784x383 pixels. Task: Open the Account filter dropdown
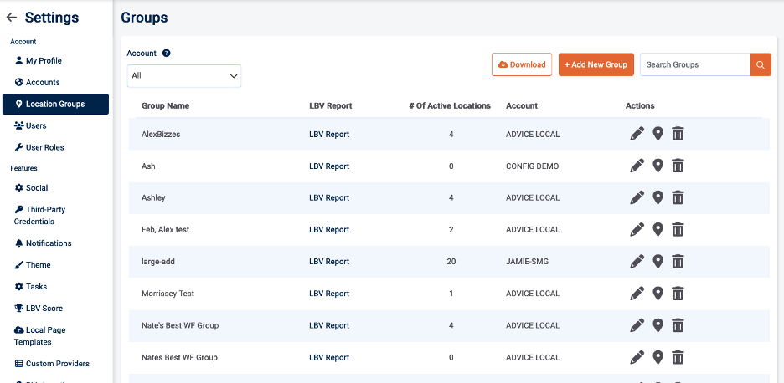point(184,76)
